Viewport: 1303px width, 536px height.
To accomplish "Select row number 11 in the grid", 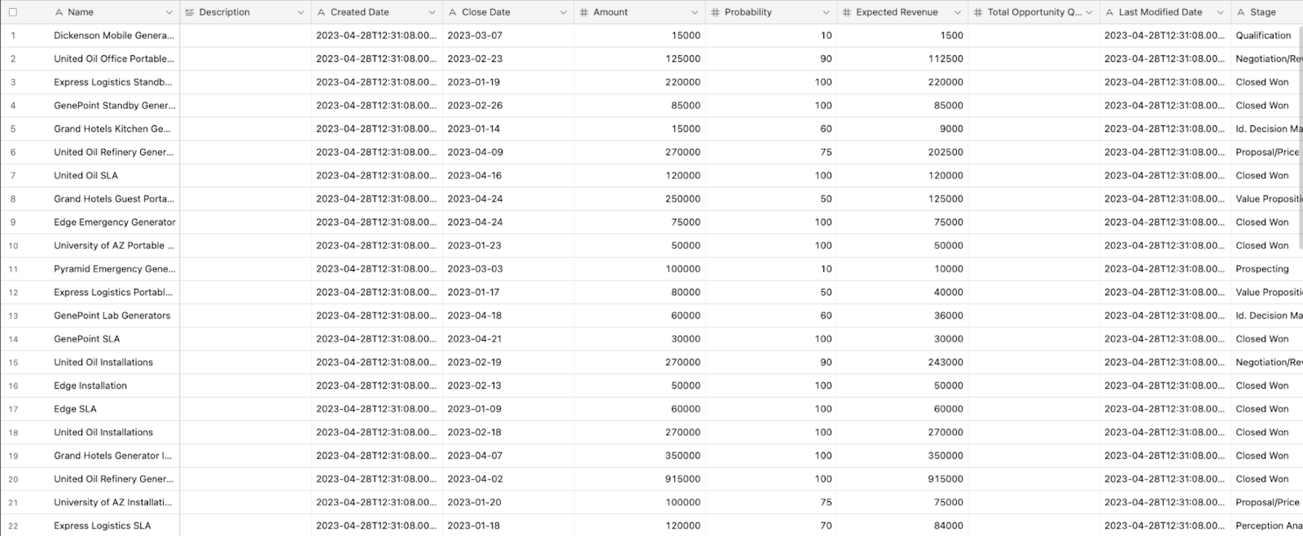I will (13, 269).
